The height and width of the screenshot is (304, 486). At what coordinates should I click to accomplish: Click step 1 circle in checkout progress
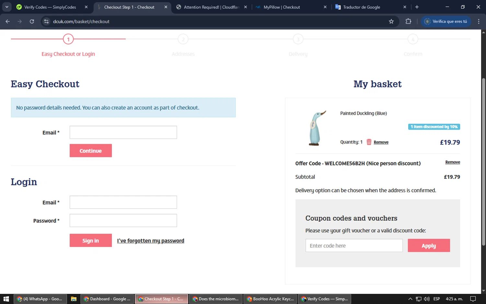point(68,39)
